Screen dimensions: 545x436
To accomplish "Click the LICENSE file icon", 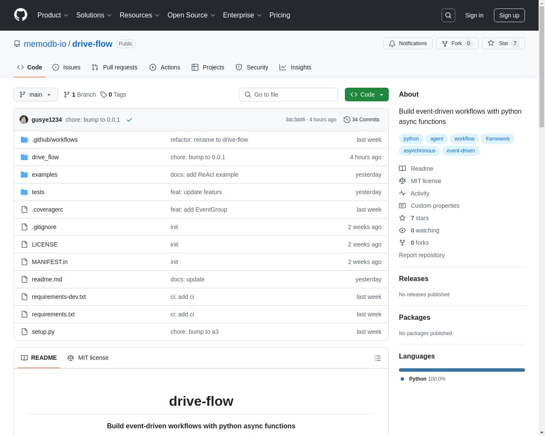I will click(24, 244).
